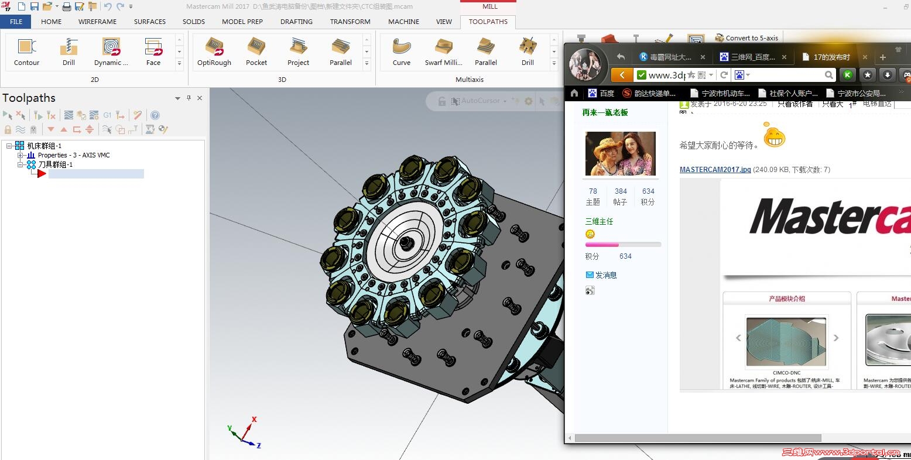This screenshot has width=911, height=460.
Task: Redo the last action
Action: tap(121, 7)
